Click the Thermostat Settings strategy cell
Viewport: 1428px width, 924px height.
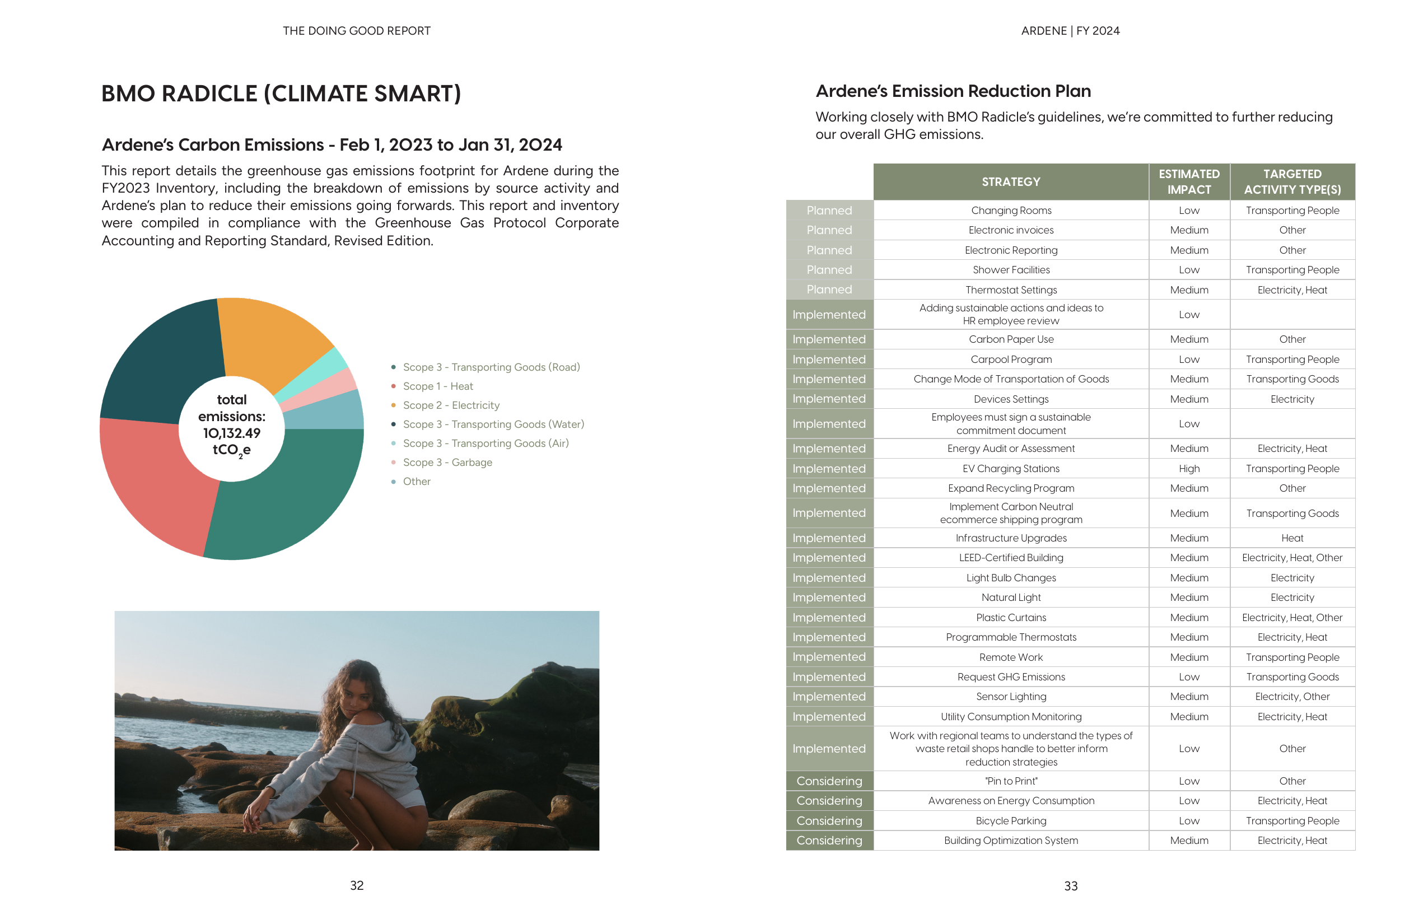click(1011, 290)
